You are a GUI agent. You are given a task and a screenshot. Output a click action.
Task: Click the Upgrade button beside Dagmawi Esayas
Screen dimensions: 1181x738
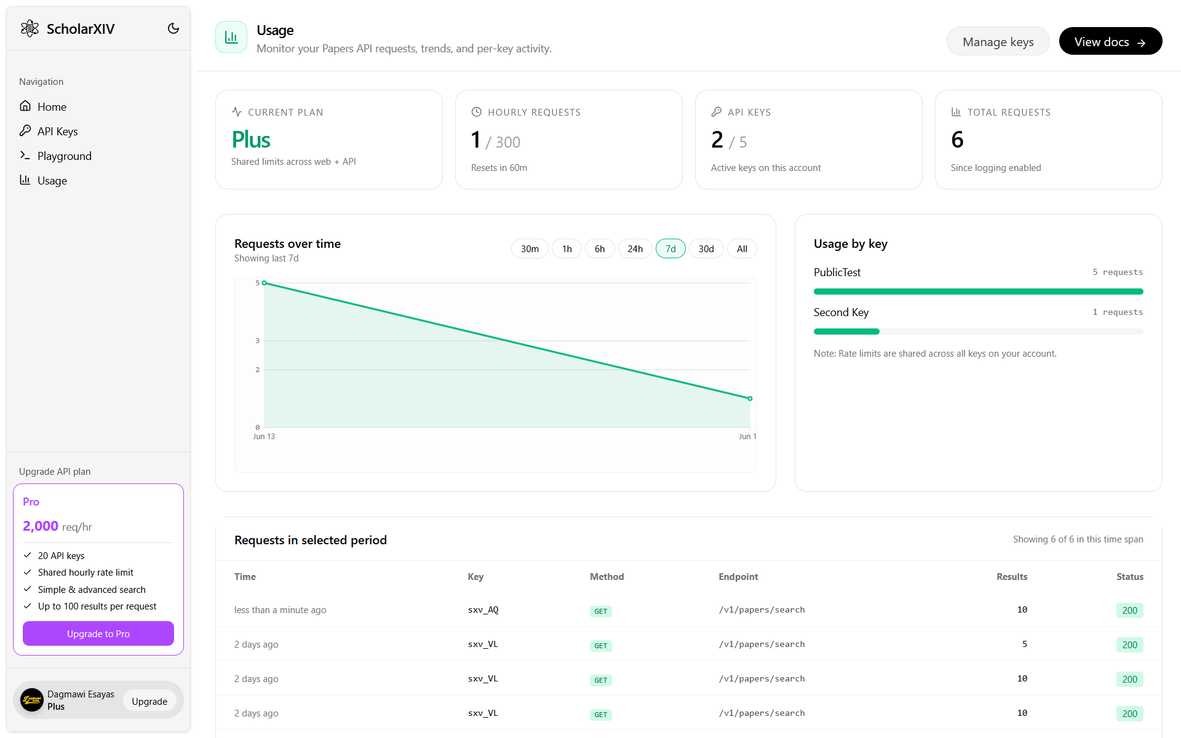(149, 701)
